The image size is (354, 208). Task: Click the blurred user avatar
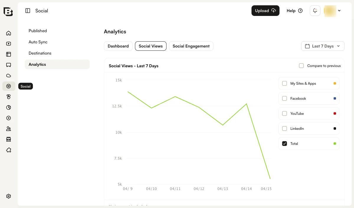click(330, 11)
